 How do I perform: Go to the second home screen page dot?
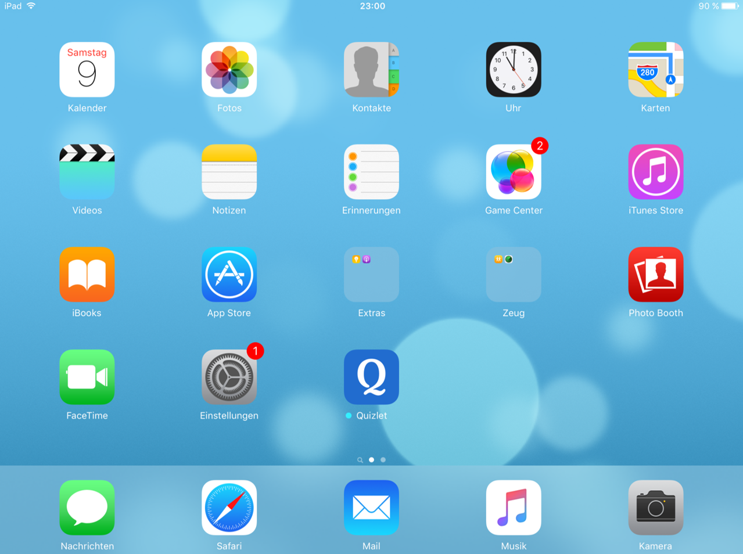pos(383,460)
